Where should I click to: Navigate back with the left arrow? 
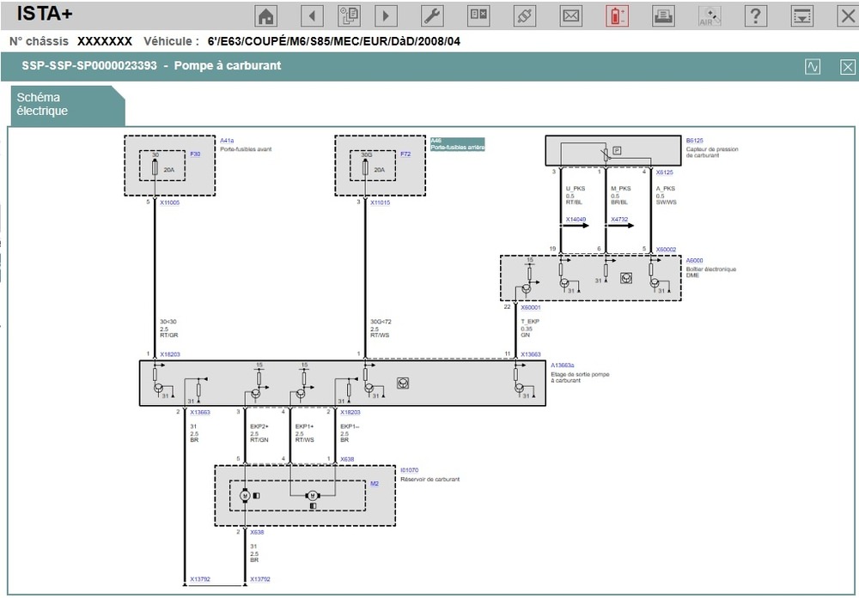313,15
